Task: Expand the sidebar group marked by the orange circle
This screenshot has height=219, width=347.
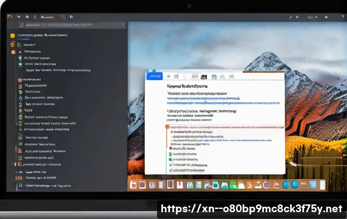Action: (13, 52)
